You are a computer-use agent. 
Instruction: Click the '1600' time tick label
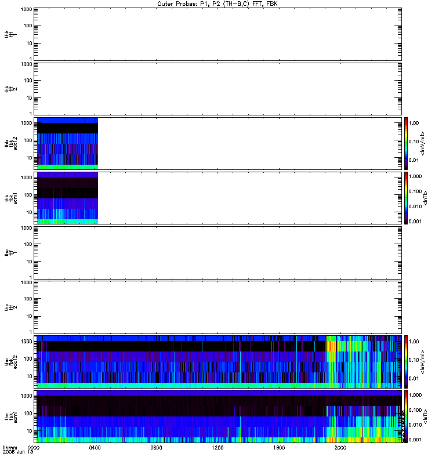[279, 448]
